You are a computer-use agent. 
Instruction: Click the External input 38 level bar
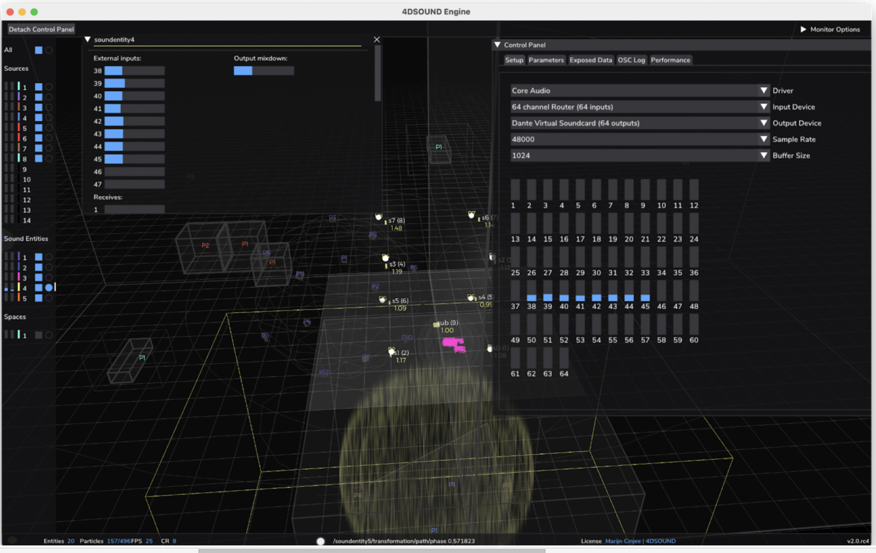(134, 70)
